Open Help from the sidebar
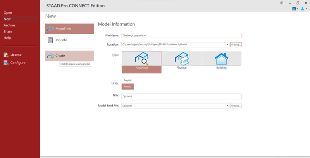The height and width of the screenshot is (158, 310). point(7,38)
